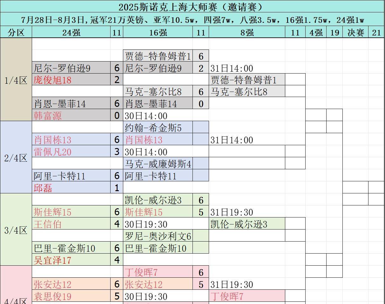
Task: Click score 3 beside 雷佩凡20
Action: coord(117,151)
